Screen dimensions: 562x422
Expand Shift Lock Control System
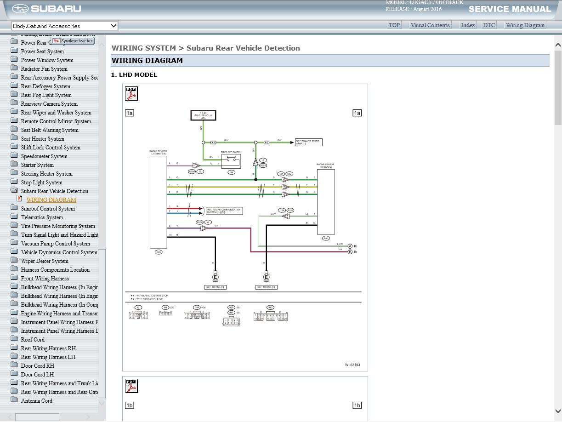(51, 148)
